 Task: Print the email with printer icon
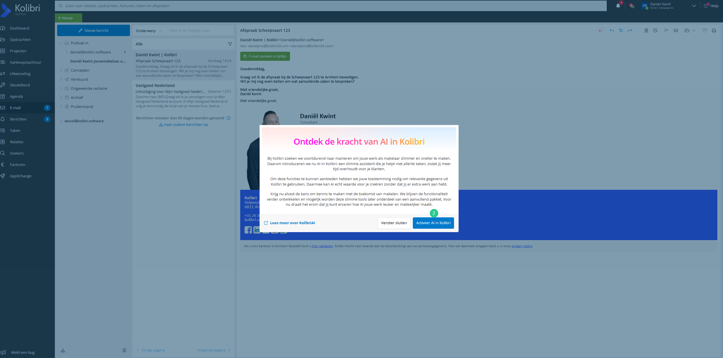pos(714,30)
